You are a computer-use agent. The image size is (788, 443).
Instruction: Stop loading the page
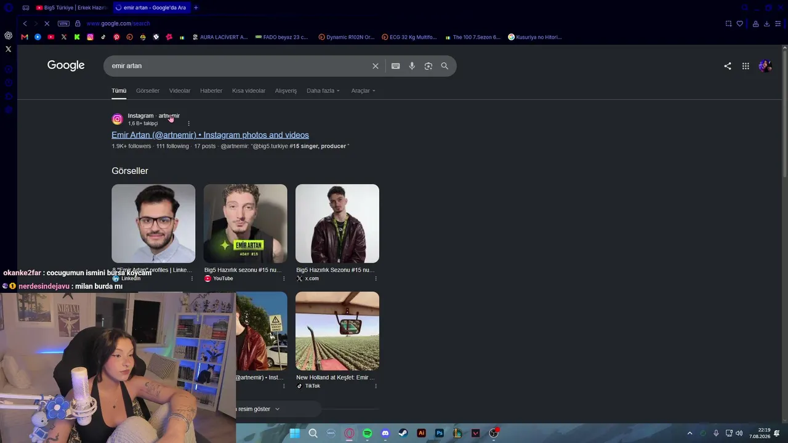coord(47,23)
